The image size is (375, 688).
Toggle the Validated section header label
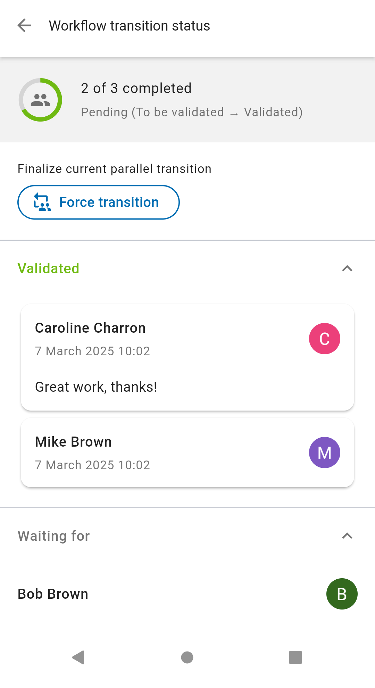(49, 268)
